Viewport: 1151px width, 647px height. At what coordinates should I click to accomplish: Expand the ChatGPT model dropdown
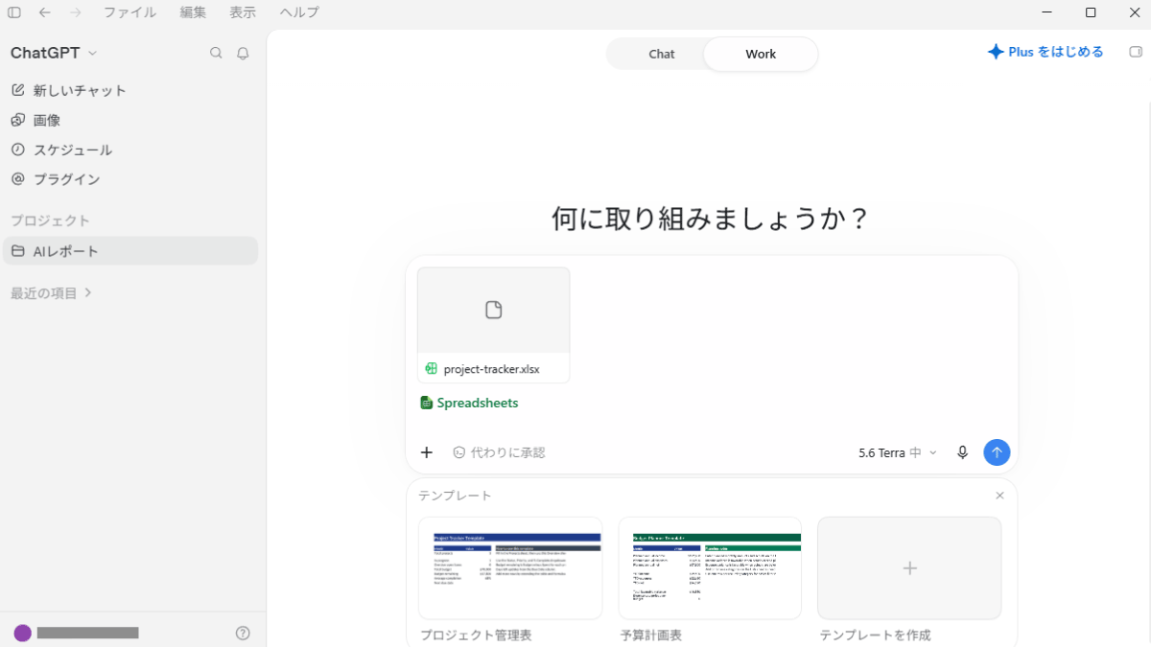coord(54,53)
